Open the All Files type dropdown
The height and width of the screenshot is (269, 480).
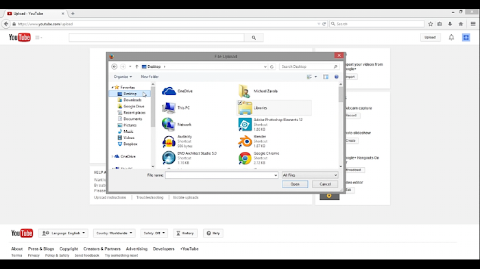[309, 175]
